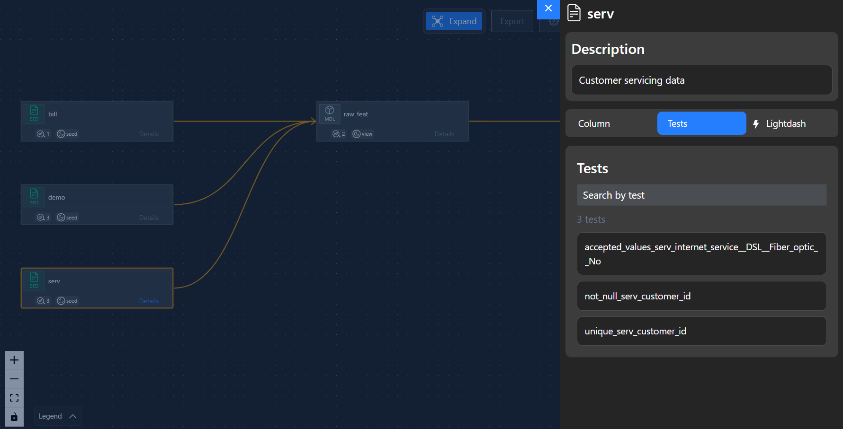Image resolution: width=843 pixels, height=429 pixels.
Task: Toggle the canvas lock icon
Action: click(x=14, y=417)
